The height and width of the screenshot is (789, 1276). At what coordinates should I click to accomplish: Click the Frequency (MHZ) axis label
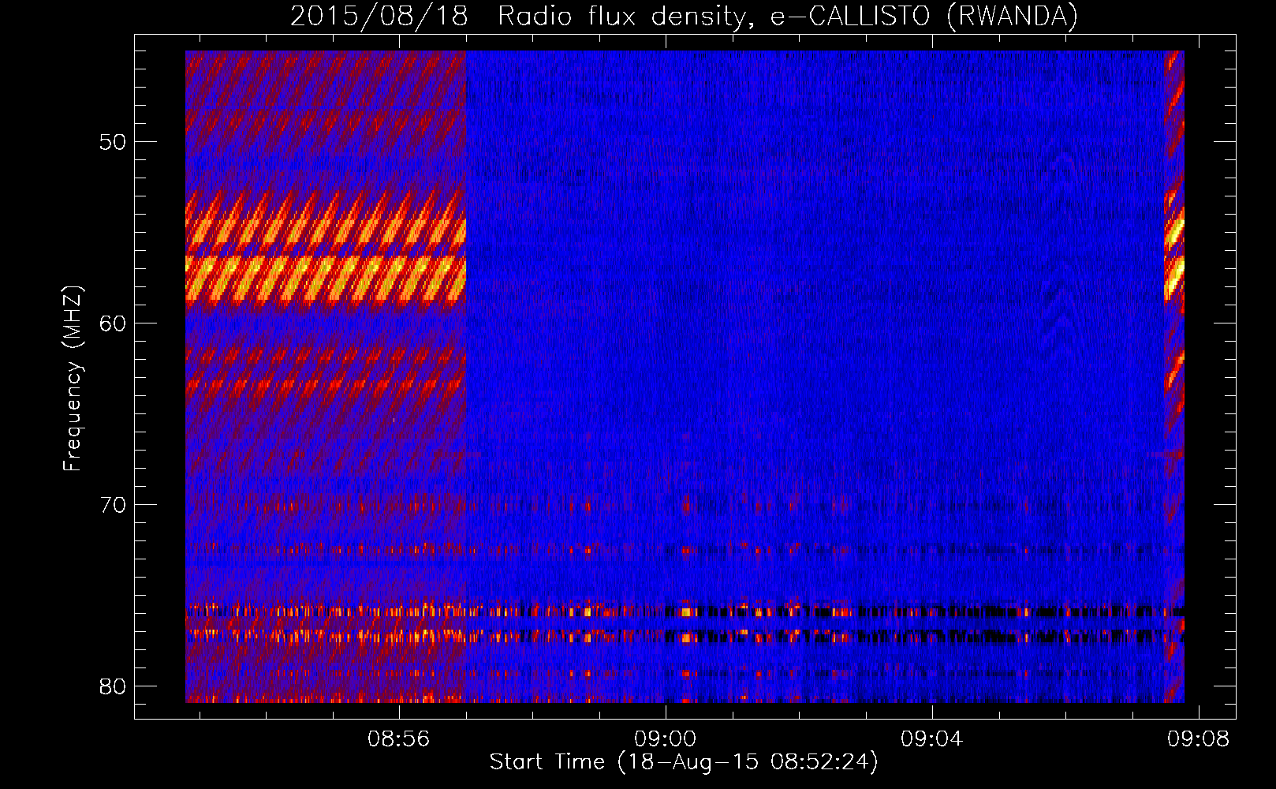(x=72, y=378)
